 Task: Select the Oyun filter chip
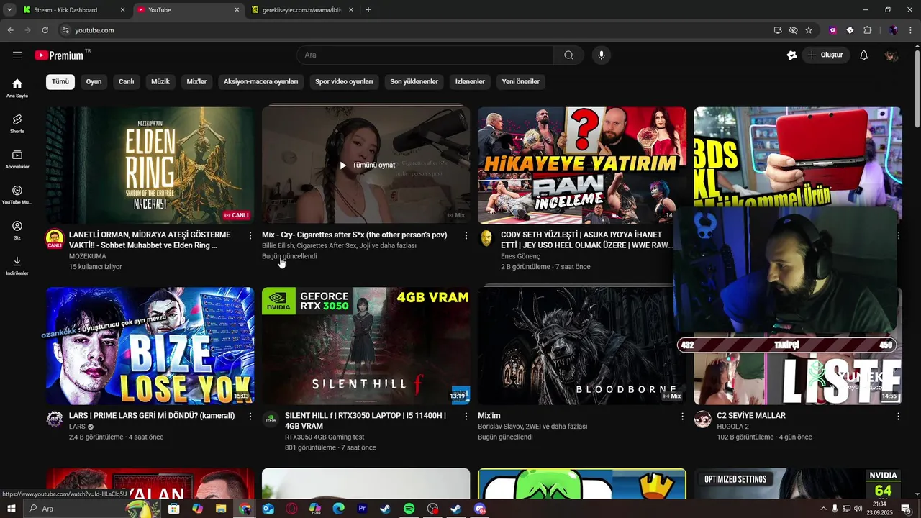click(x=94, y=82)
